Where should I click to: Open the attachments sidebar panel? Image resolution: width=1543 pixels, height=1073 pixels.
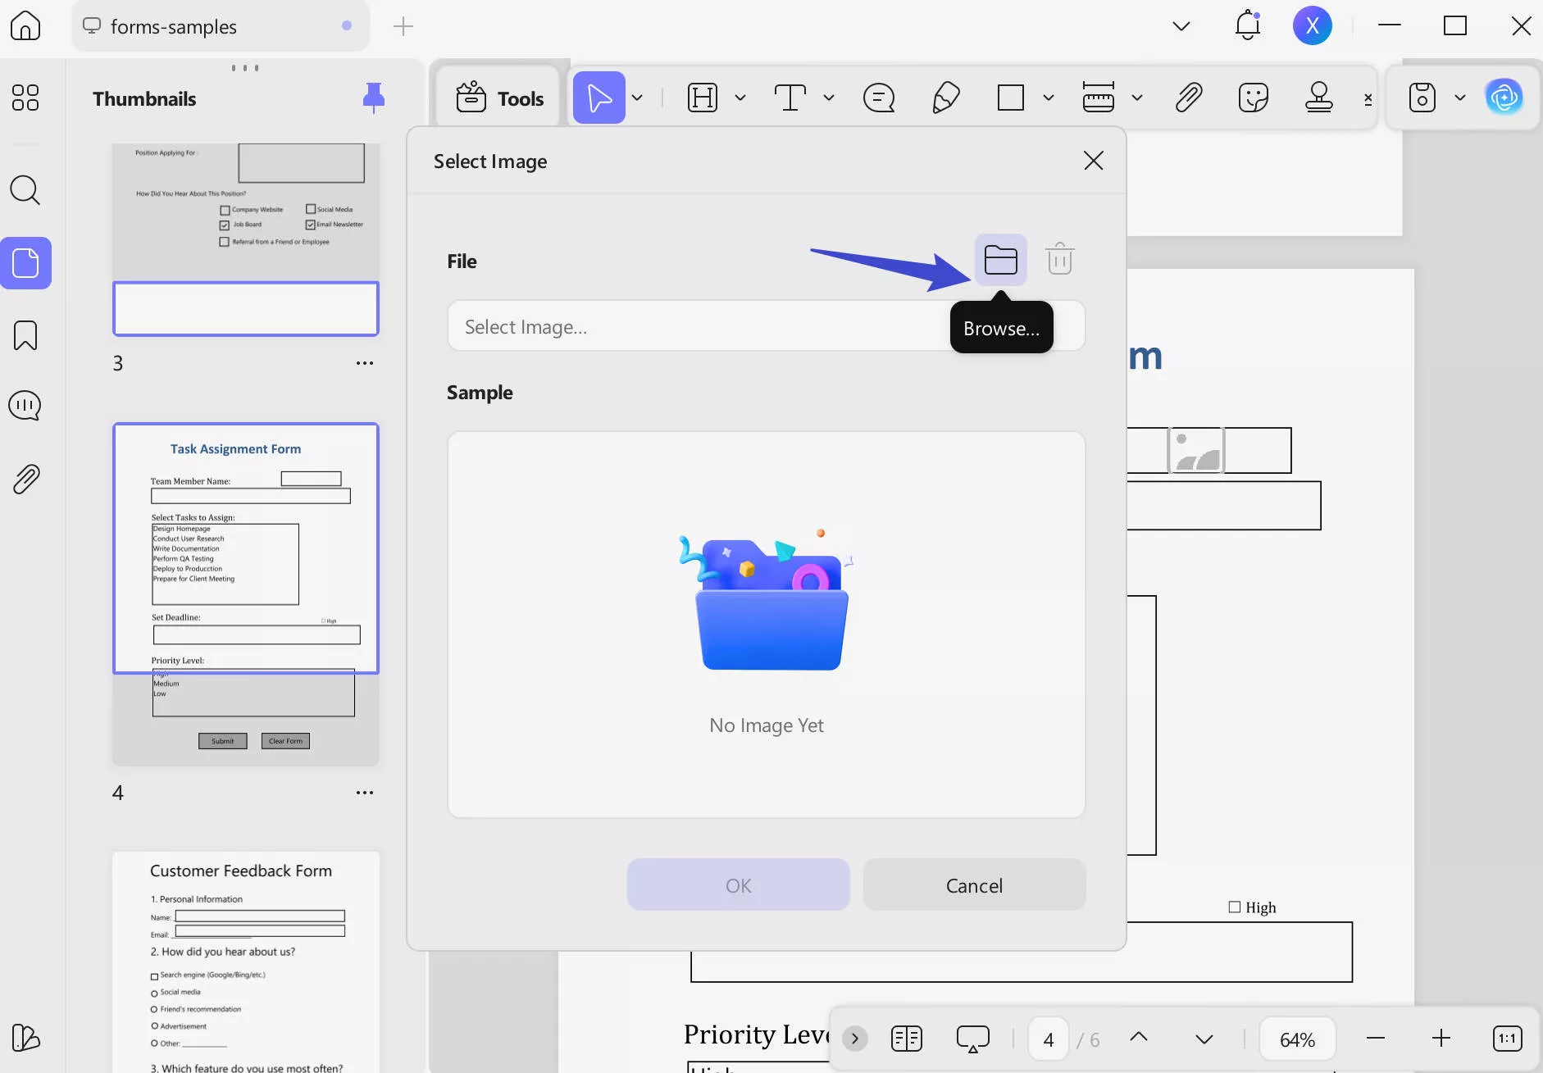click(x=25, y=479)
